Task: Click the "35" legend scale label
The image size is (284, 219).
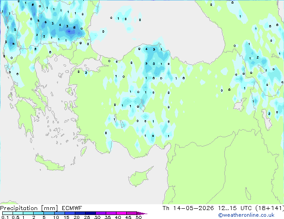Action: point(108,217)
